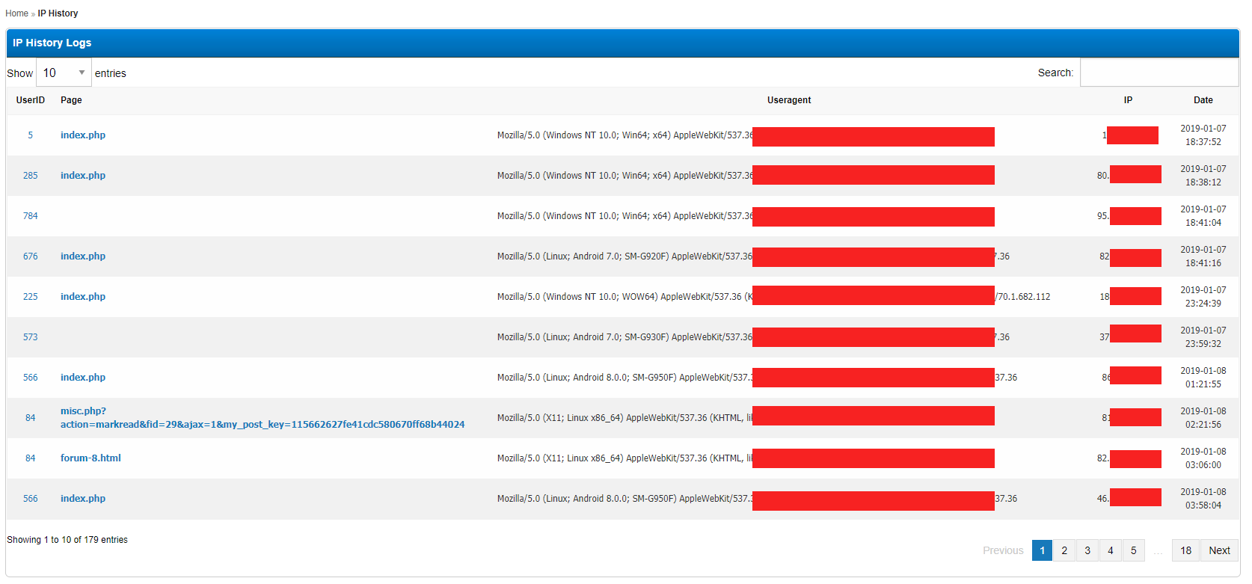Jump to pagination page 5
Image resolution: width=1252 pixels, height=584 pixels.
click(x=1133, y=550)
